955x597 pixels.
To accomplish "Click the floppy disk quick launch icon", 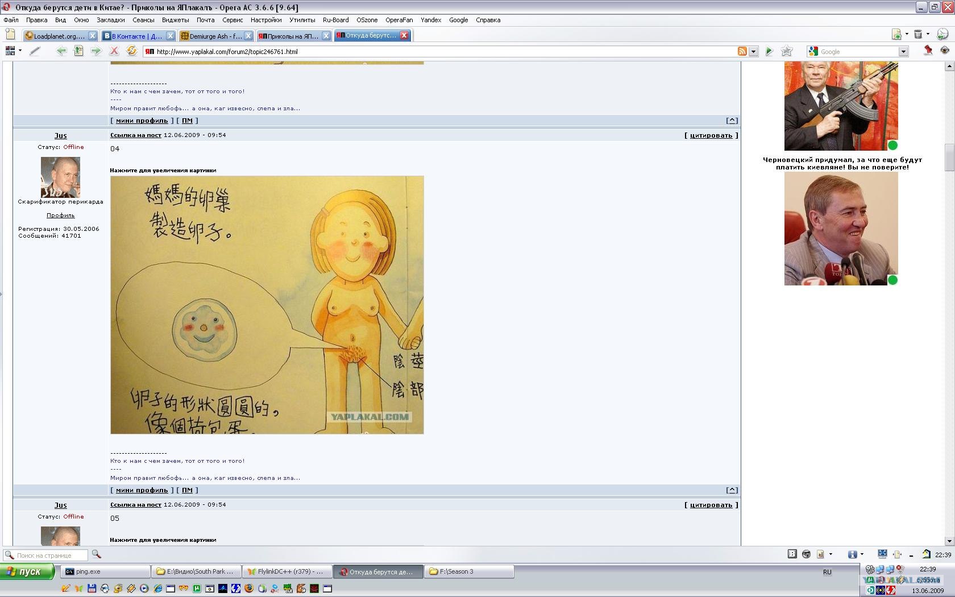I will click(x=92, y=589).
